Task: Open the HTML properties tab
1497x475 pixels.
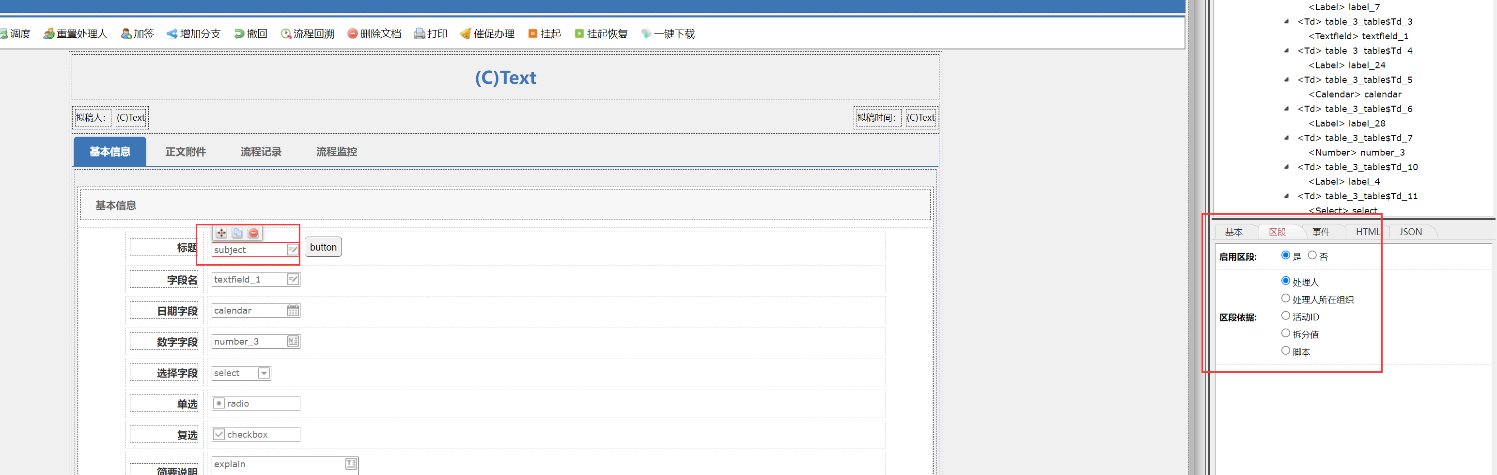Action: pyautogui.click(x=1368, y=232)
